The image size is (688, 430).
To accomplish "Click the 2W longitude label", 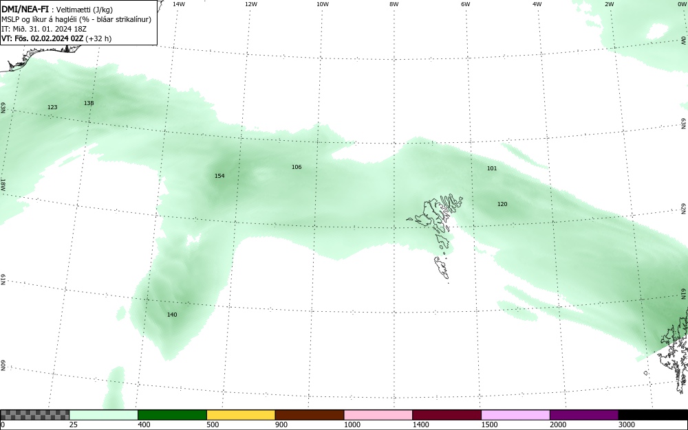I will tap(610, 4).
